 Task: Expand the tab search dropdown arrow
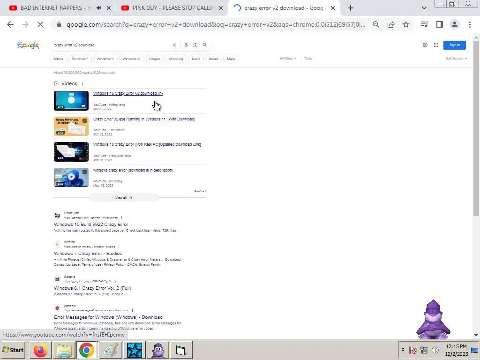(x=424, y=8)
